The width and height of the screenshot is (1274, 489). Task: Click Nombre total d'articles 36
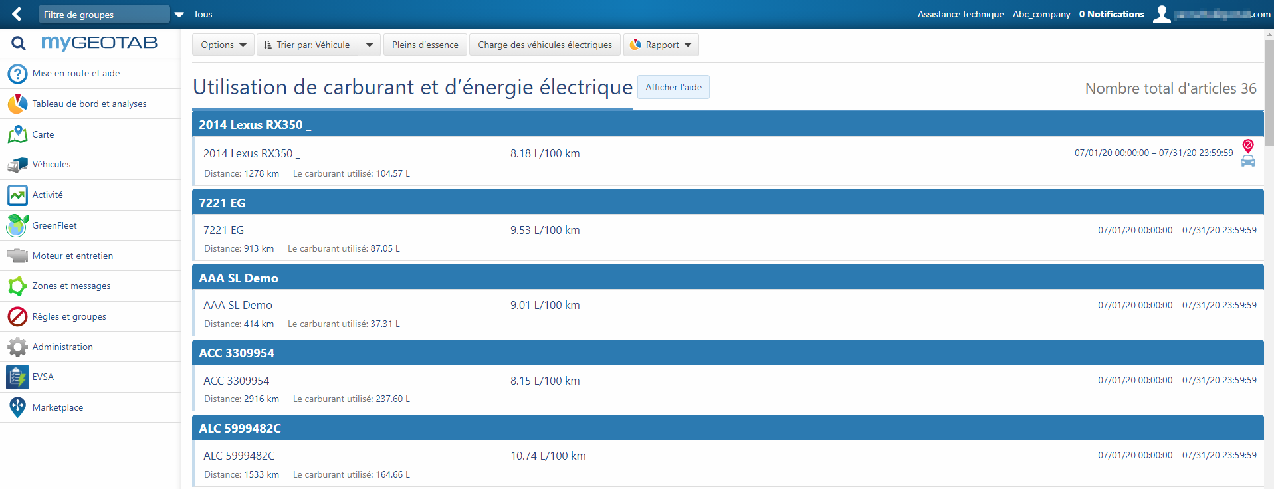tap(1170, 88)
